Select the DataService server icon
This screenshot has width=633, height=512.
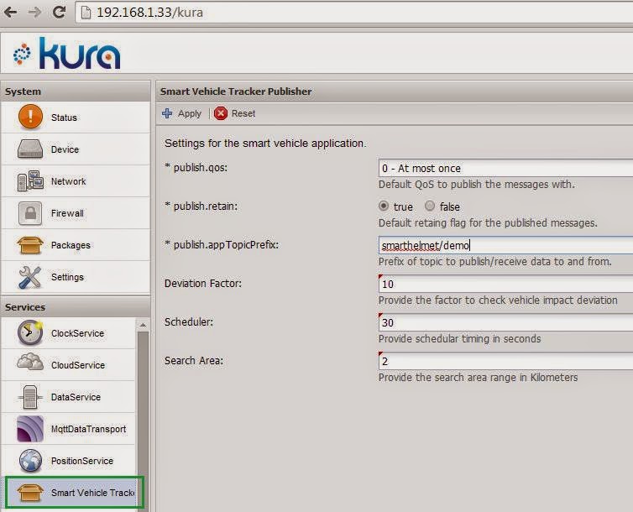30,397
